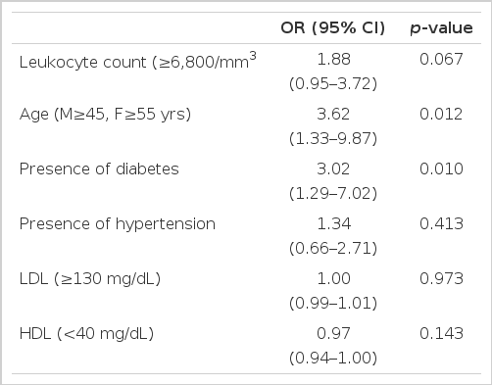Select the confidence interval (1.33–9.87)

pyautogui.click(x=333, y=138)
